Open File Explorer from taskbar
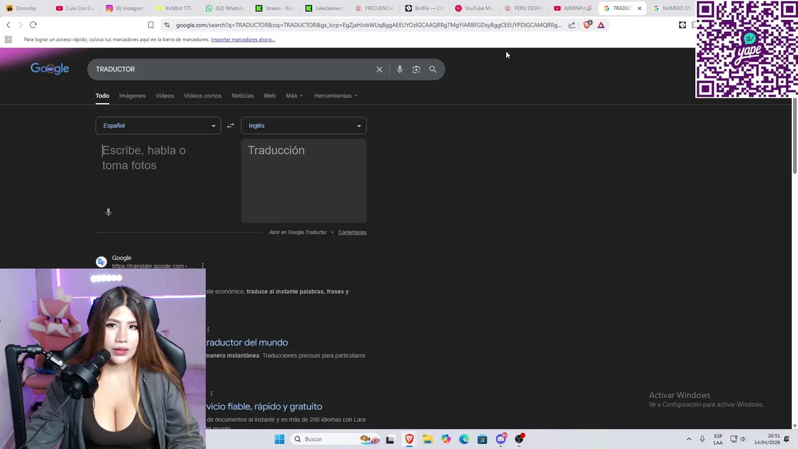 click(428, 439)
